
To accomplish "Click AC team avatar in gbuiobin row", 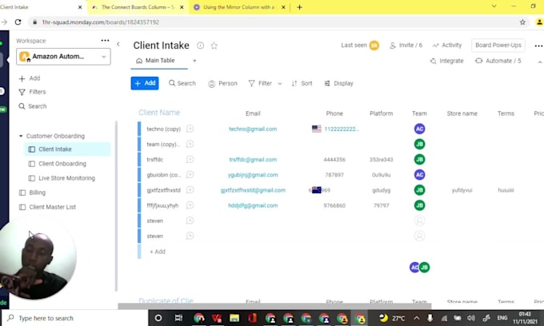I will coord(419,175).
